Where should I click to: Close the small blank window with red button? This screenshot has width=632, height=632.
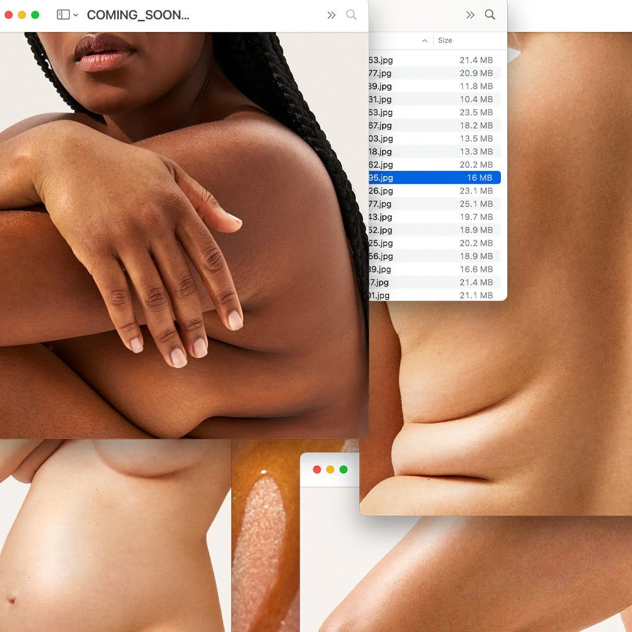[317, 469]
